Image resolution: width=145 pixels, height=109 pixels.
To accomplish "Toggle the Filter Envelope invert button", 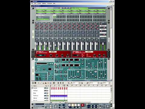I will pyautogui.click(x=95, y=72).
